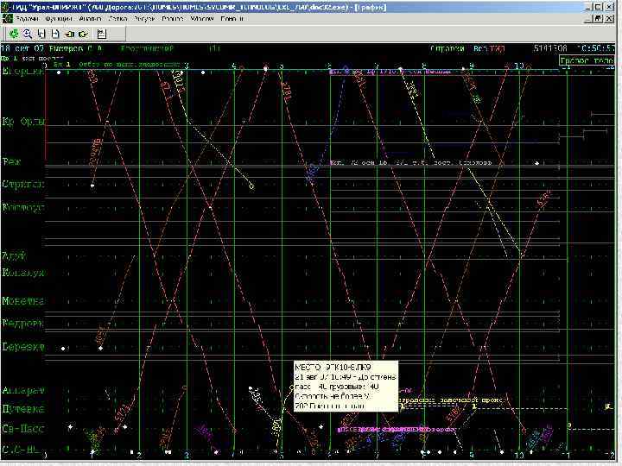The width and height of the screenshot is (622, 466).
Task: Open the 'Ресурс' menu
Action: pos(144,19)
